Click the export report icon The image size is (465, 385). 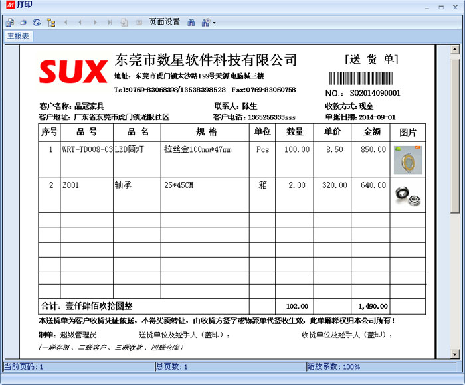[9, 22]
